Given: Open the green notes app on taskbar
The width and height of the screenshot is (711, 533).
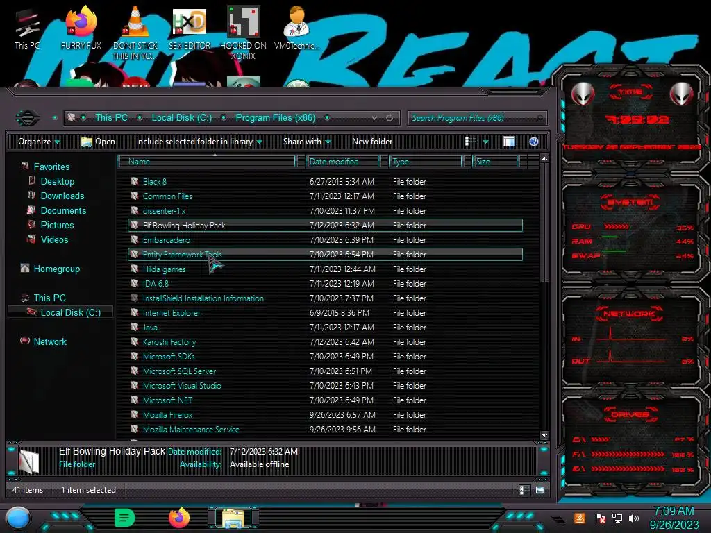Looking at the screenshot, I should coord(125,518).
